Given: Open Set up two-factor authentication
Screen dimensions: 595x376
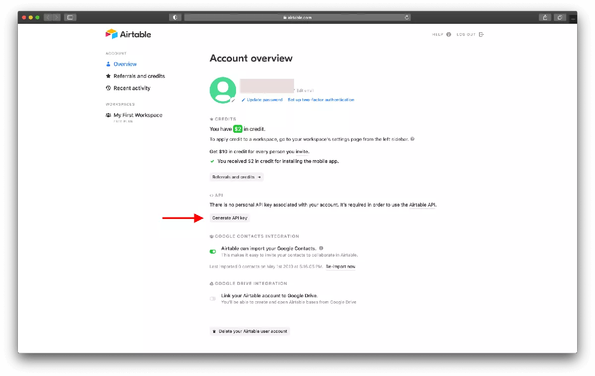Looking at the screenshot, I should click(x=321, y=100).
